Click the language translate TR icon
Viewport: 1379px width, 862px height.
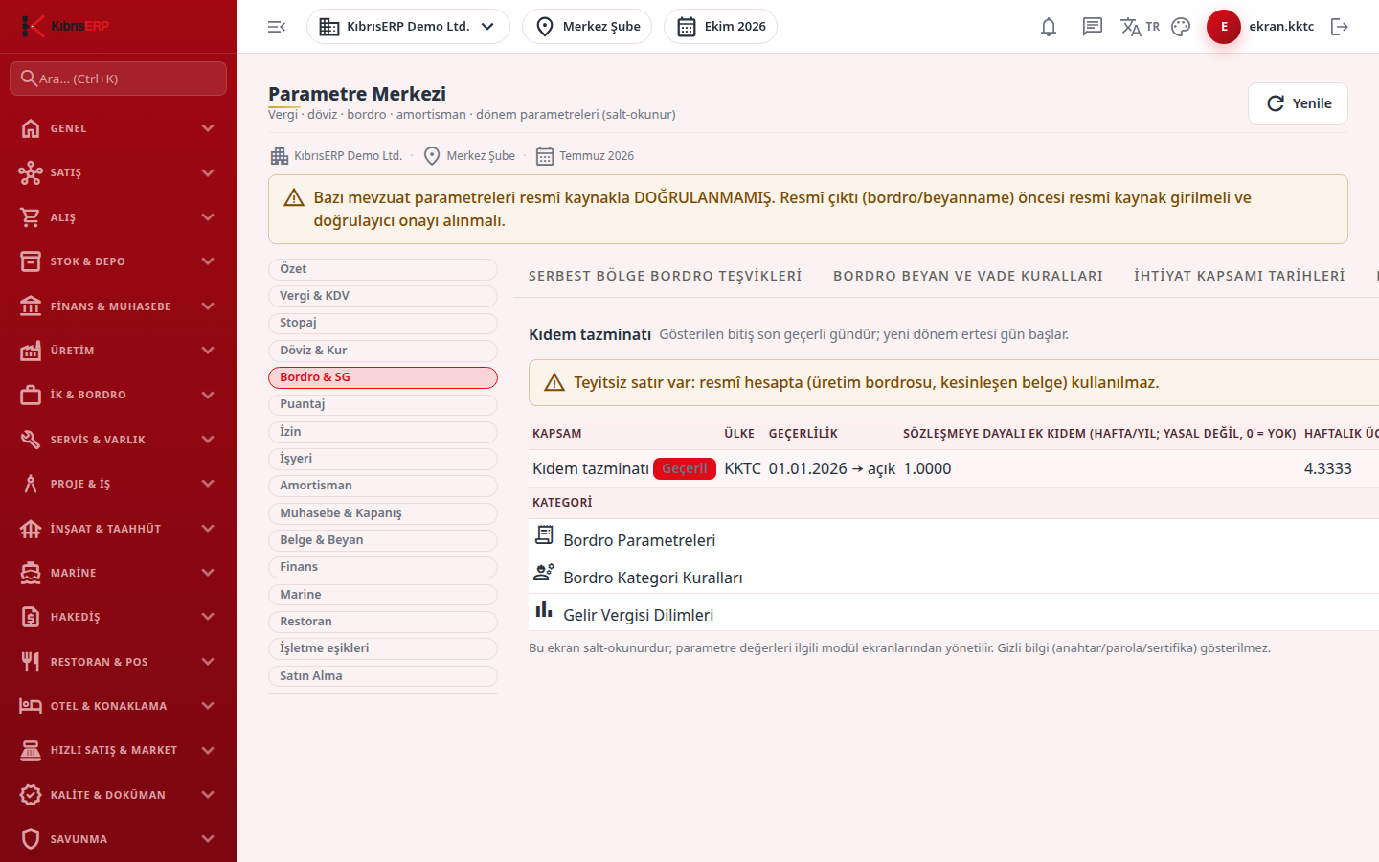pyautogui.click(x=1140, y=27)
